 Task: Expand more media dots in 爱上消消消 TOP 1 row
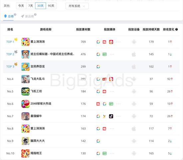[118, 42]
